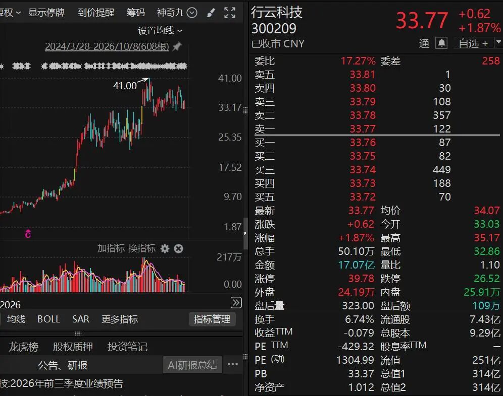The image size is (503, 396).
Task: Click the stock name 行云科技
Action: click(x=277, y=12)
